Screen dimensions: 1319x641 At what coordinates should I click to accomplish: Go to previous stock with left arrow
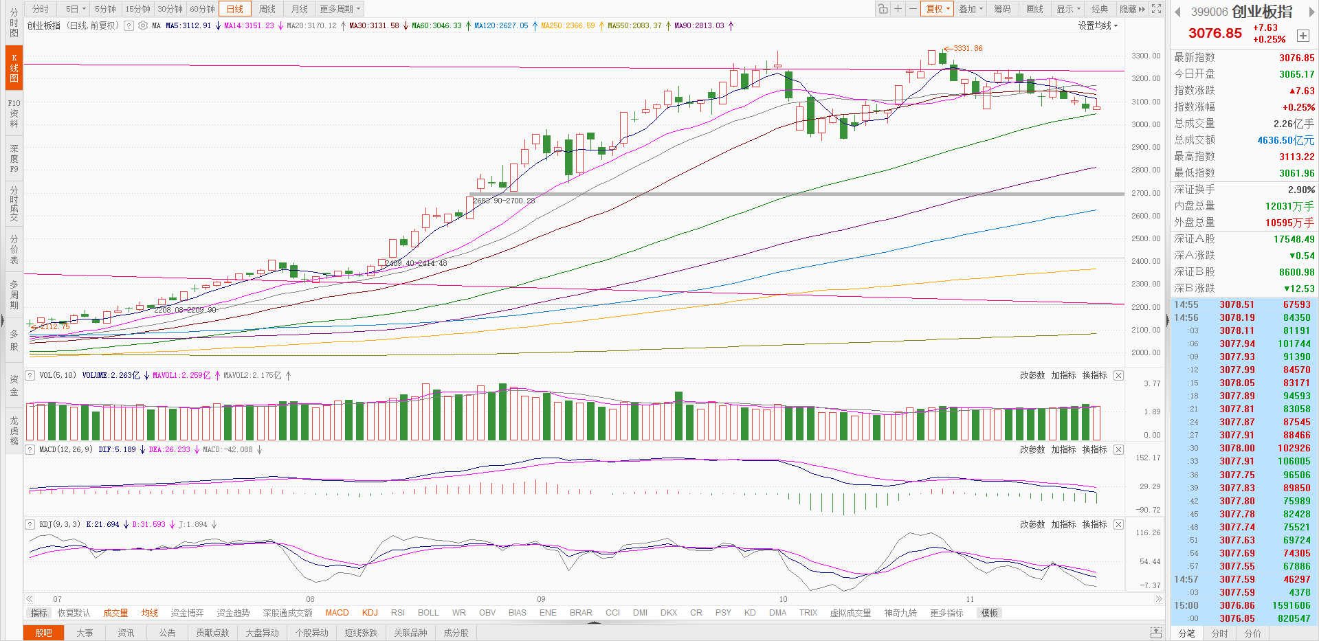1177,12
